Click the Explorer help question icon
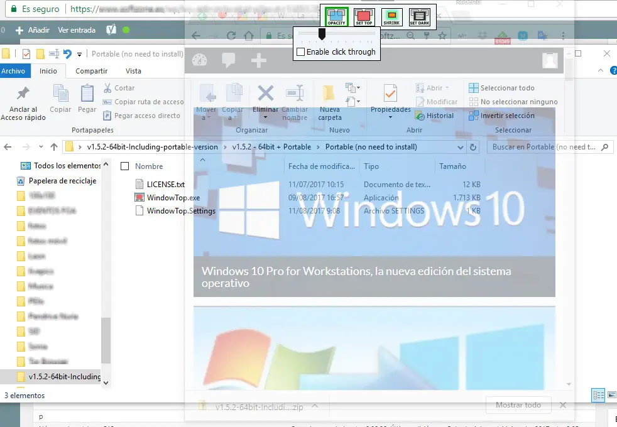The image size is (617, 427). [x=613, y=70]
